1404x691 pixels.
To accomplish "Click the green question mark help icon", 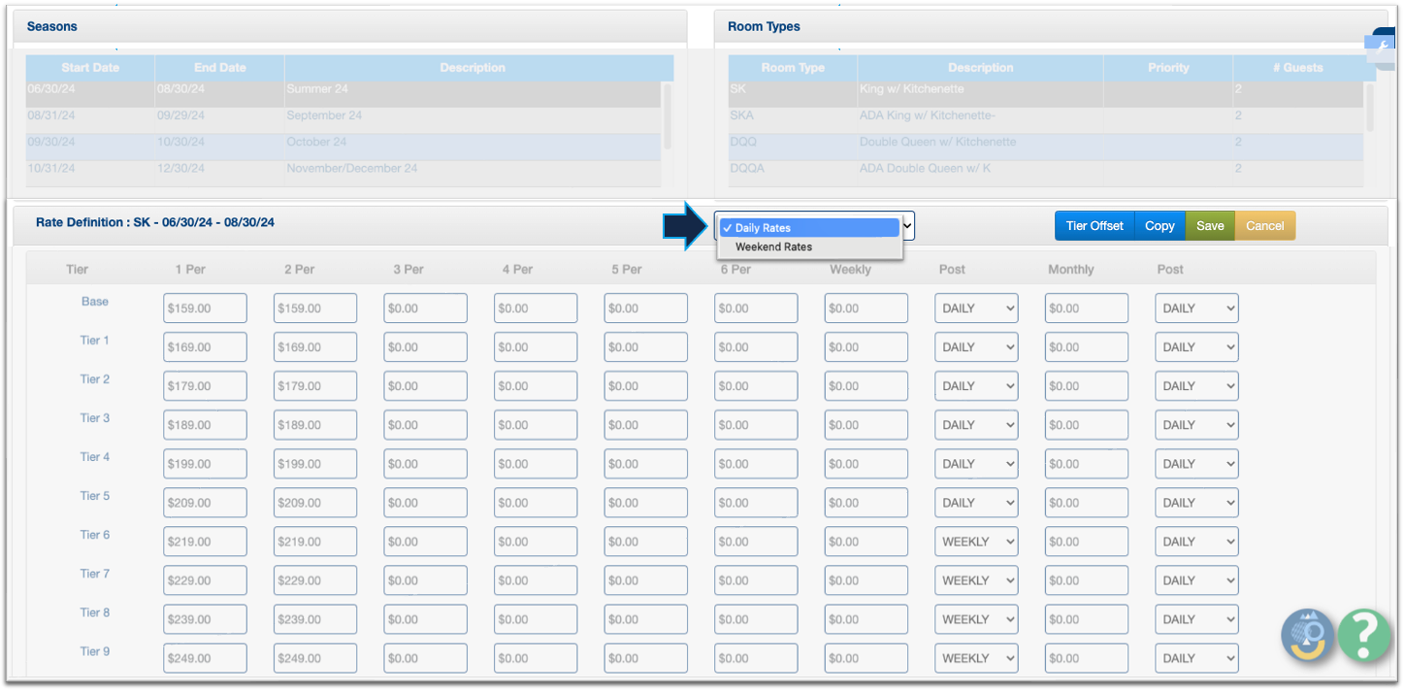I will (1363, 636).
